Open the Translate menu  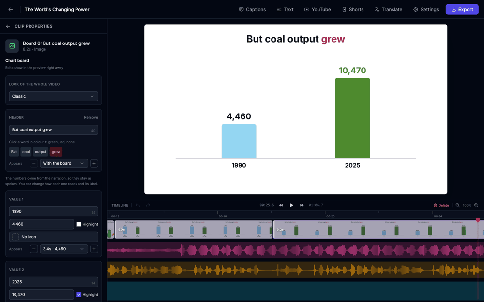coord(388,10)
